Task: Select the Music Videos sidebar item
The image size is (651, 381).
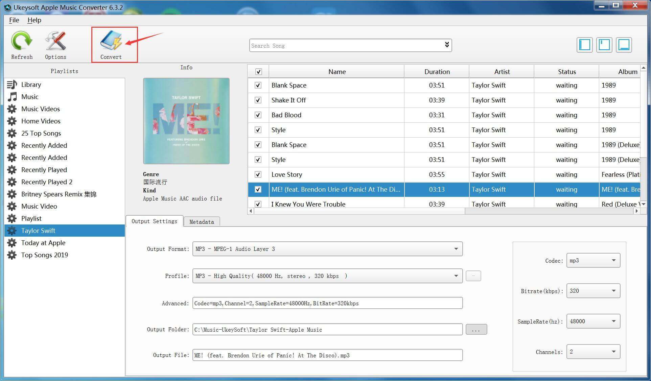Action: (x=41, y=109)
